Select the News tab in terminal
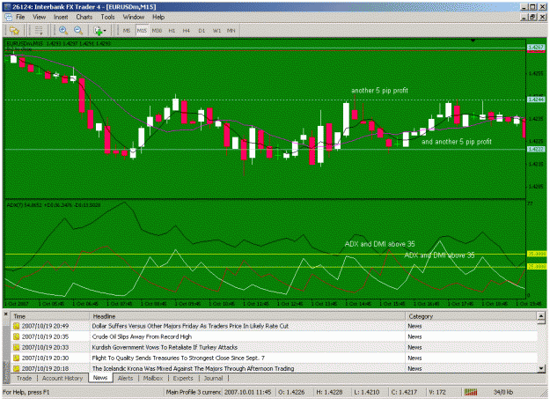The image size is (550, 399). (100, 378)
